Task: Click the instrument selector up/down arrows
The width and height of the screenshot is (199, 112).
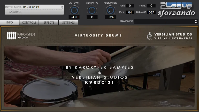Action: point(62,7)
